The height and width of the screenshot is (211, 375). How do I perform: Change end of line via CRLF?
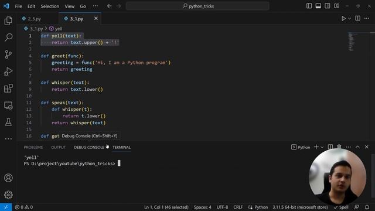click(x=238, y=207)
